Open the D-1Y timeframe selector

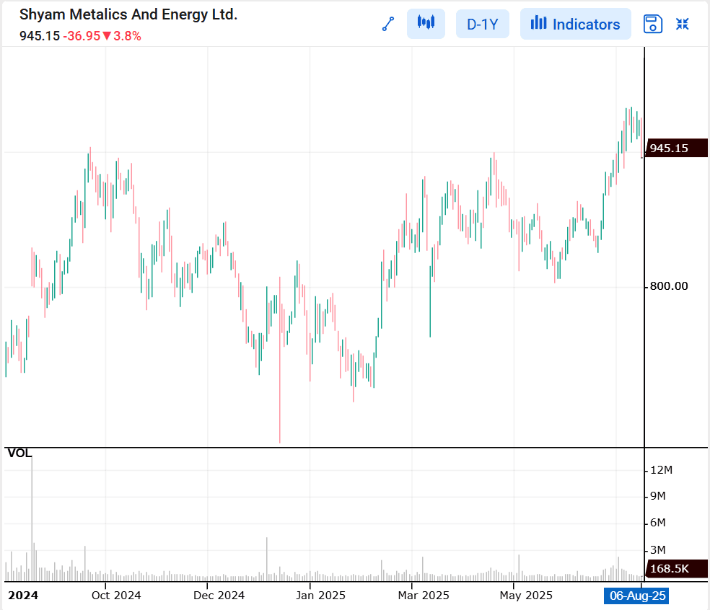tap(482, 24)
